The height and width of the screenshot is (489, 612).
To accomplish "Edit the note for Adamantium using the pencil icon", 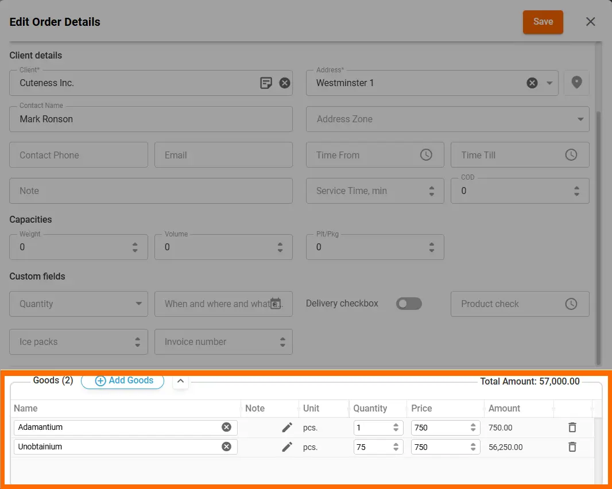I will 287,427.
